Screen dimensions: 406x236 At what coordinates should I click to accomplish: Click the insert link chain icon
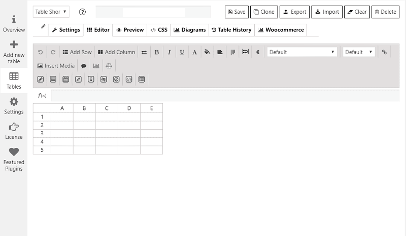(x=384, y=52)
